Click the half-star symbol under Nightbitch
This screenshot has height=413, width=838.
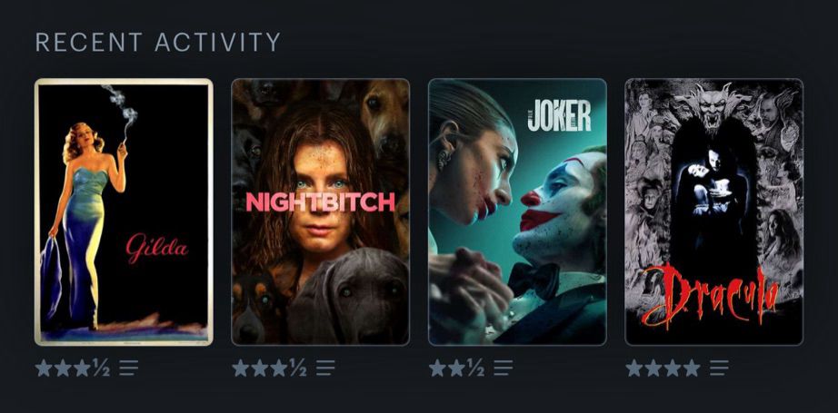(297, 368)
